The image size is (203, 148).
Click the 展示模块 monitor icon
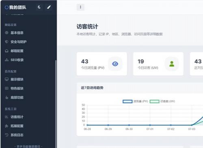[6, 79]
